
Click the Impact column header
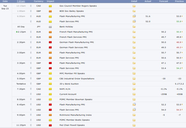click(50, 1)
